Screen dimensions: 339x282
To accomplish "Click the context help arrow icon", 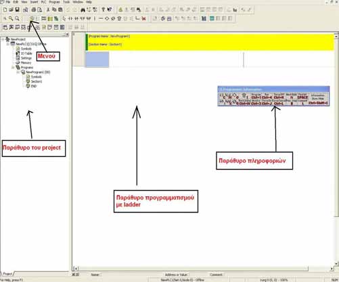I will click(x=110, y=9).
